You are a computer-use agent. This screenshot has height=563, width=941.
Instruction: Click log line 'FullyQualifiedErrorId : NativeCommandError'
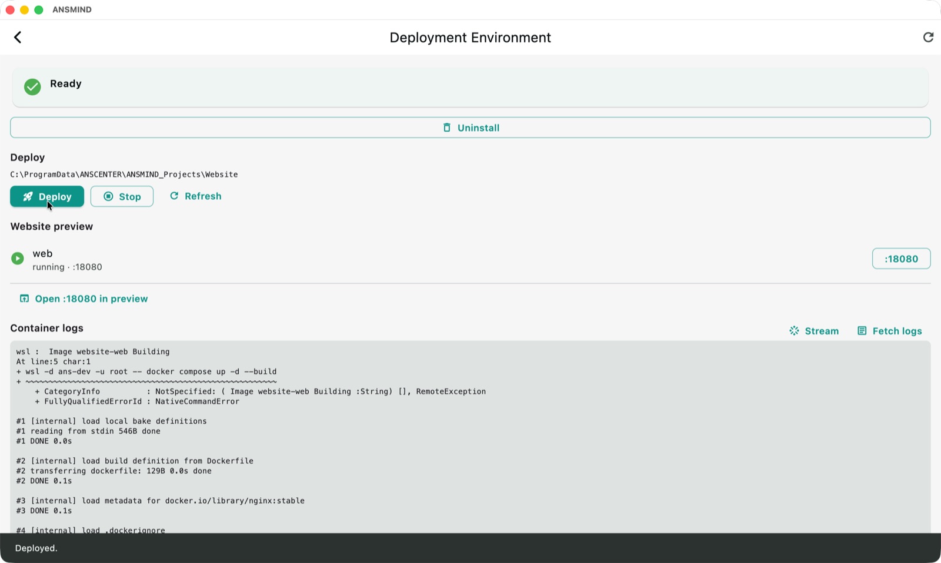[x=137, y=401]
